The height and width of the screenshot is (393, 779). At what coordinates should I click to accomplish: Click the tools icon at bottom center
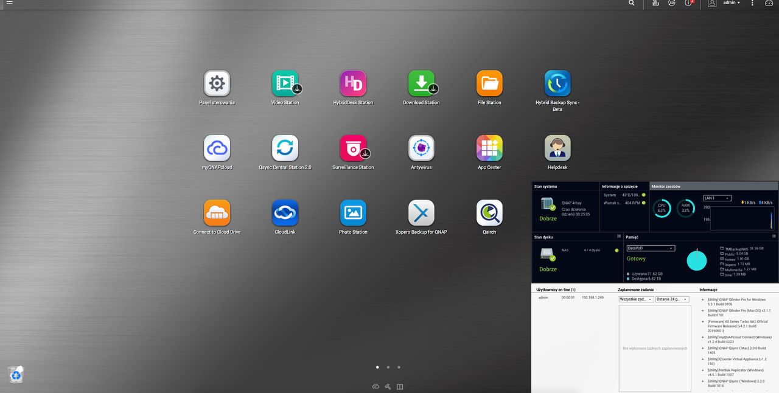click(x=388, y=386)
